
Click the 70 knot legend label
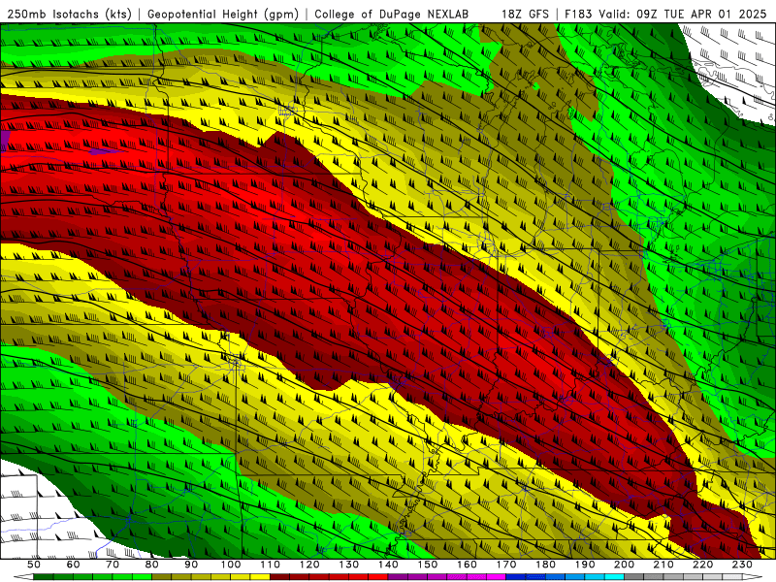tap(113, 565)
